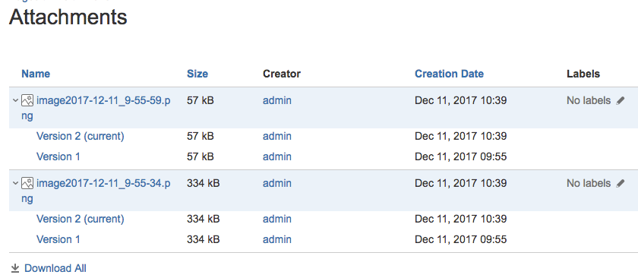
Task: Collapse versions of image2017-12-11_9-55-34.png
Action: [x=15, y=183]
